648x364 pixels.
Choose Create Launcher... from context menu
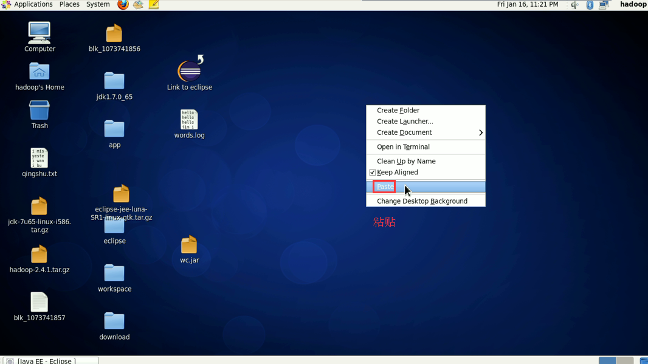tap(426, 122)
